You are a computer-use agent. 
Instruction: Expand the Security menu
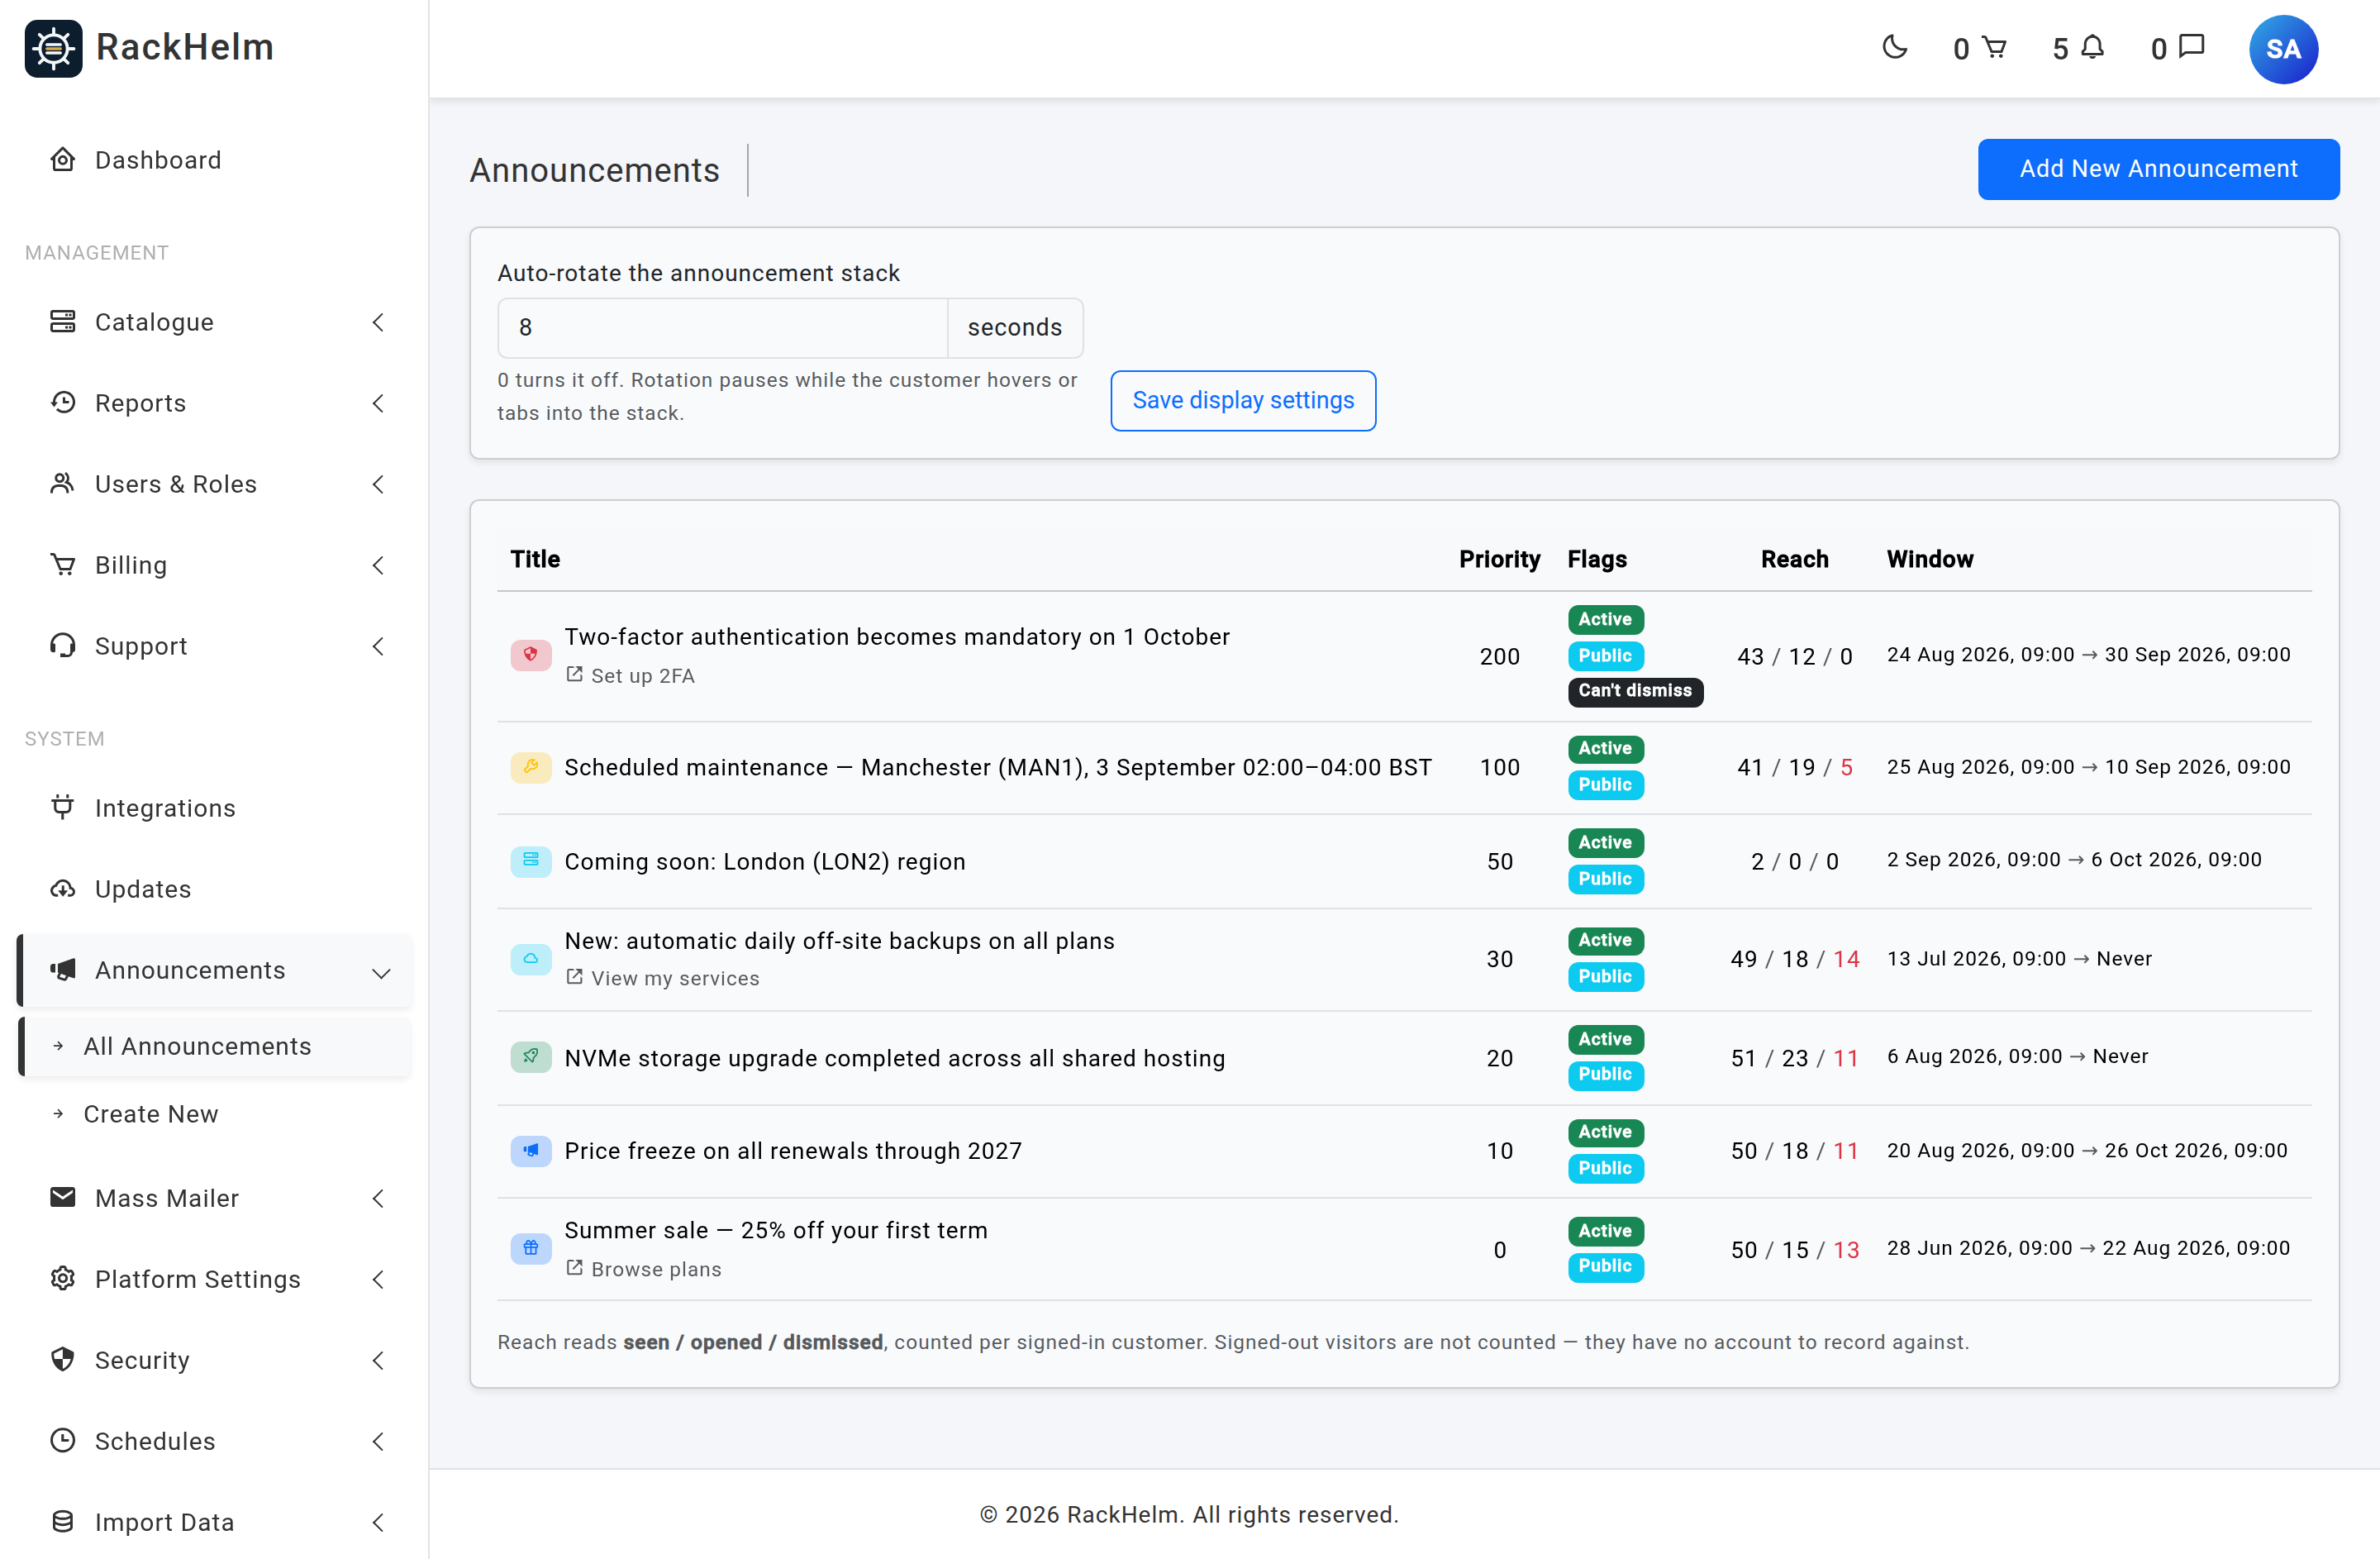coord(214,1360)
